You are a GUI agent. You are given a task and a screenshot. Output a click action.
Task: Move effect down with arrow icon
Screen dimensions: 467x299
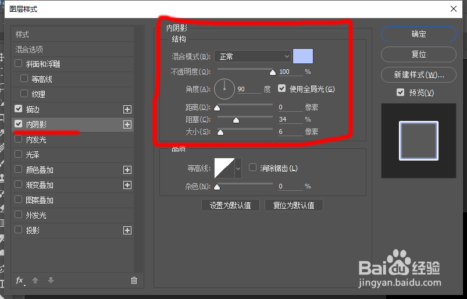coord(51,280)
